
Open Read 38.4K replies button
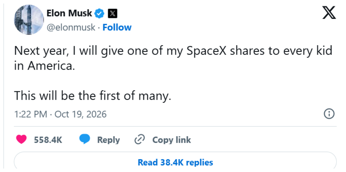pos(175,162)
